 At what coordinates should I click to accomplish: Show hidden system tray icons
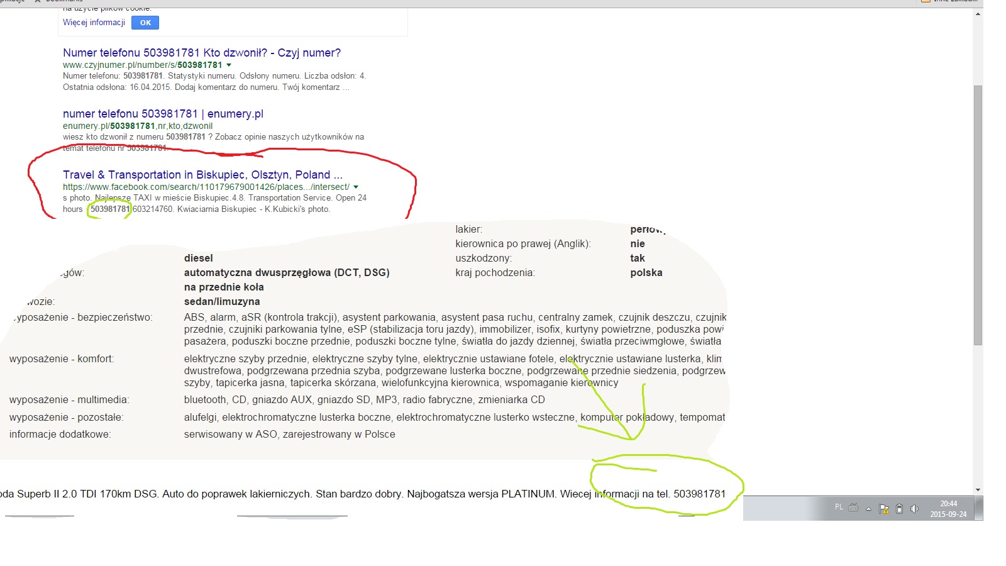pyautogui.click(x=868, y=509)
